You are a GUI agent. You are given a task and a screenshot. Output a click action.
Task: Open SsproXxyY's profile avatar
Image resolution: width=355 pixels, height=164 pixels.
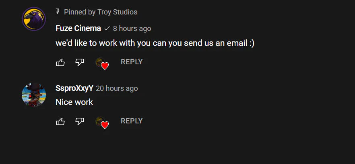pos(34,95)
